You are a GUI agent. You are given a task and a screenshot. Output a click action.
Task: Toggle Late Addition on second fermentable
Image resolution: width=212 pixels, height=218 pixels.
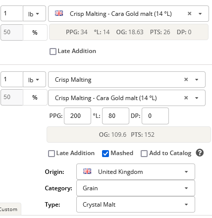pyautogui.click(x=52, y=154)
